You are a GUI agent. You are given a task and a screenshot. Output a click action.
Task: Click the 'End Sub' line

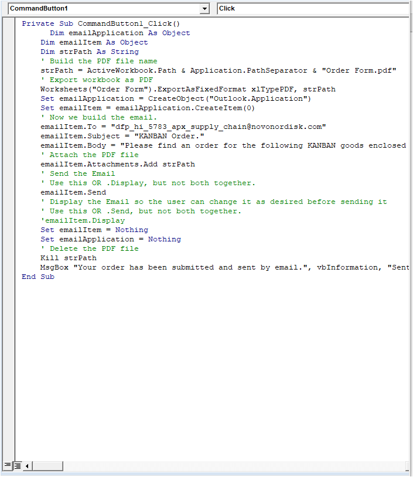pos(38,277)
